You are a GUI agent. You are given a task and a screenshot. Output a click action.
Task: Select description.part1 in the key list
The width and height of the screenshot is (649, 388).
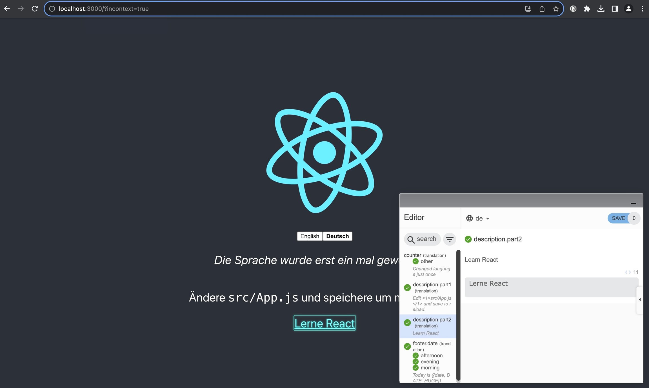click(432, 285)
